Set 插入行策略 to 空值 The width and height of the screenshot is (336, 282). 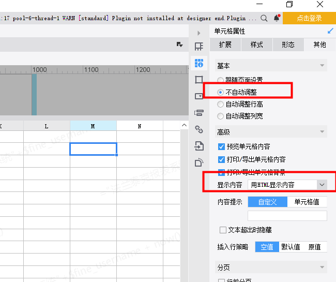[267, 247]
